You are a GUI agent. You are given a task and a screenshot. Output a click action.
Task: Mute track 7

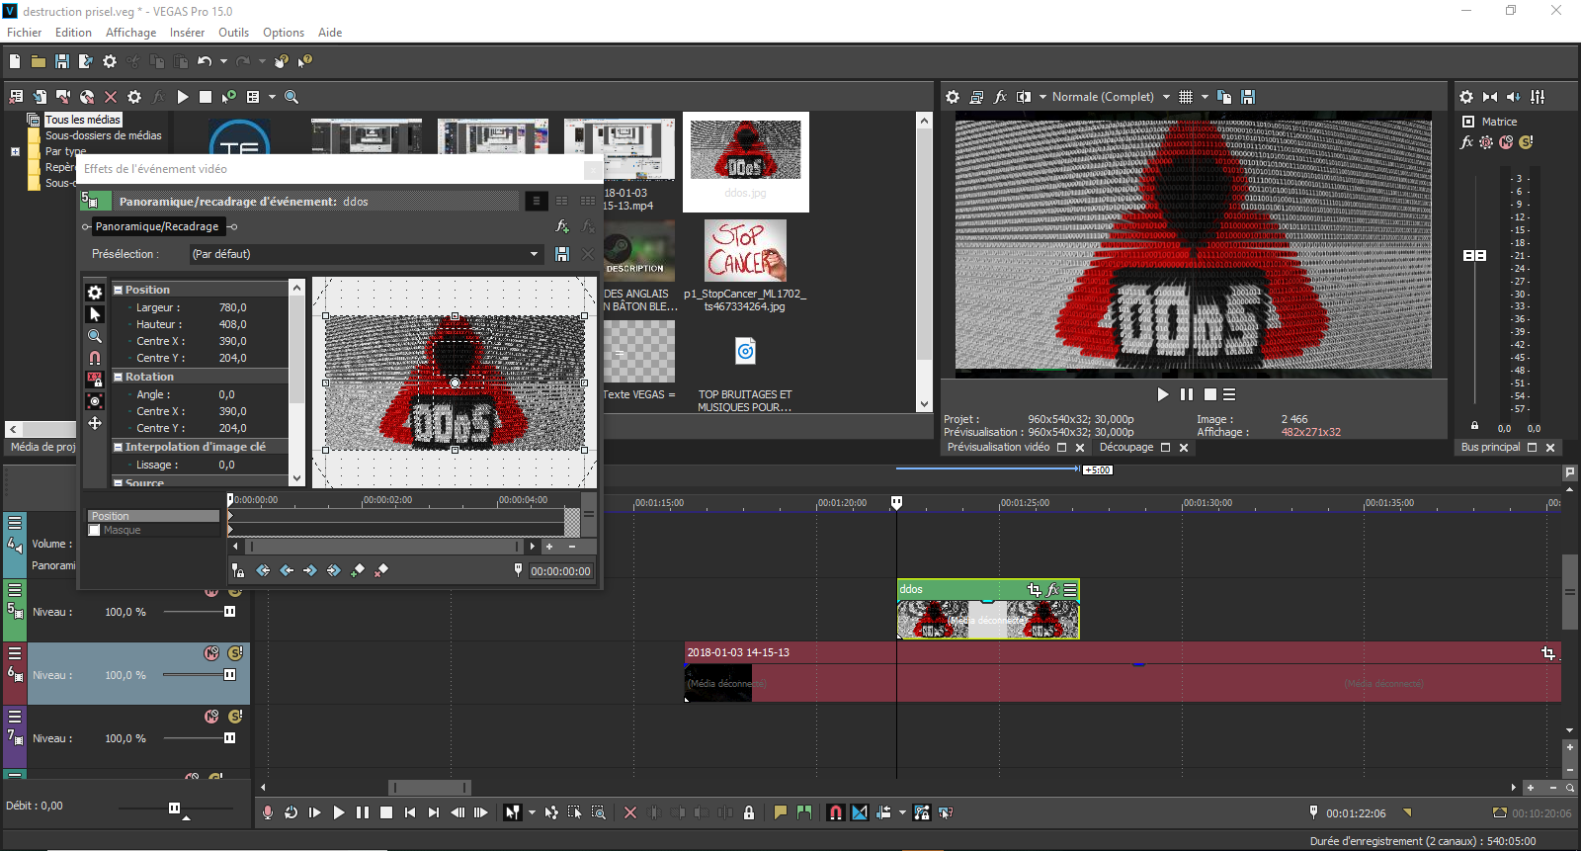[211, 717]
